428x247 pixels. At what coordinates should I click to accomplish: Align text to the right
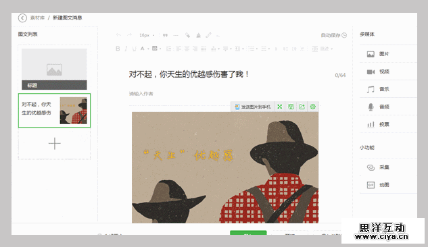tap(195, 49)
